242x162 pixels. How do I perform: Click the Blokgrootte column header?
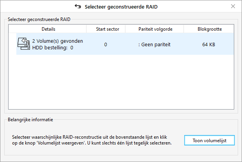[x=209, y=29]
